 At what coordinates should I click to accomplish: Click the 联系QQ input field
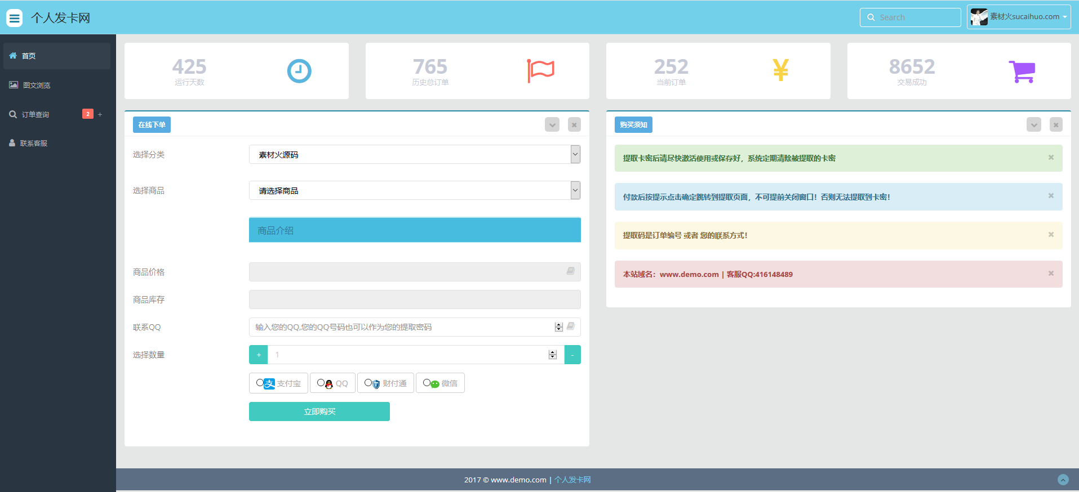pos(415,327)
